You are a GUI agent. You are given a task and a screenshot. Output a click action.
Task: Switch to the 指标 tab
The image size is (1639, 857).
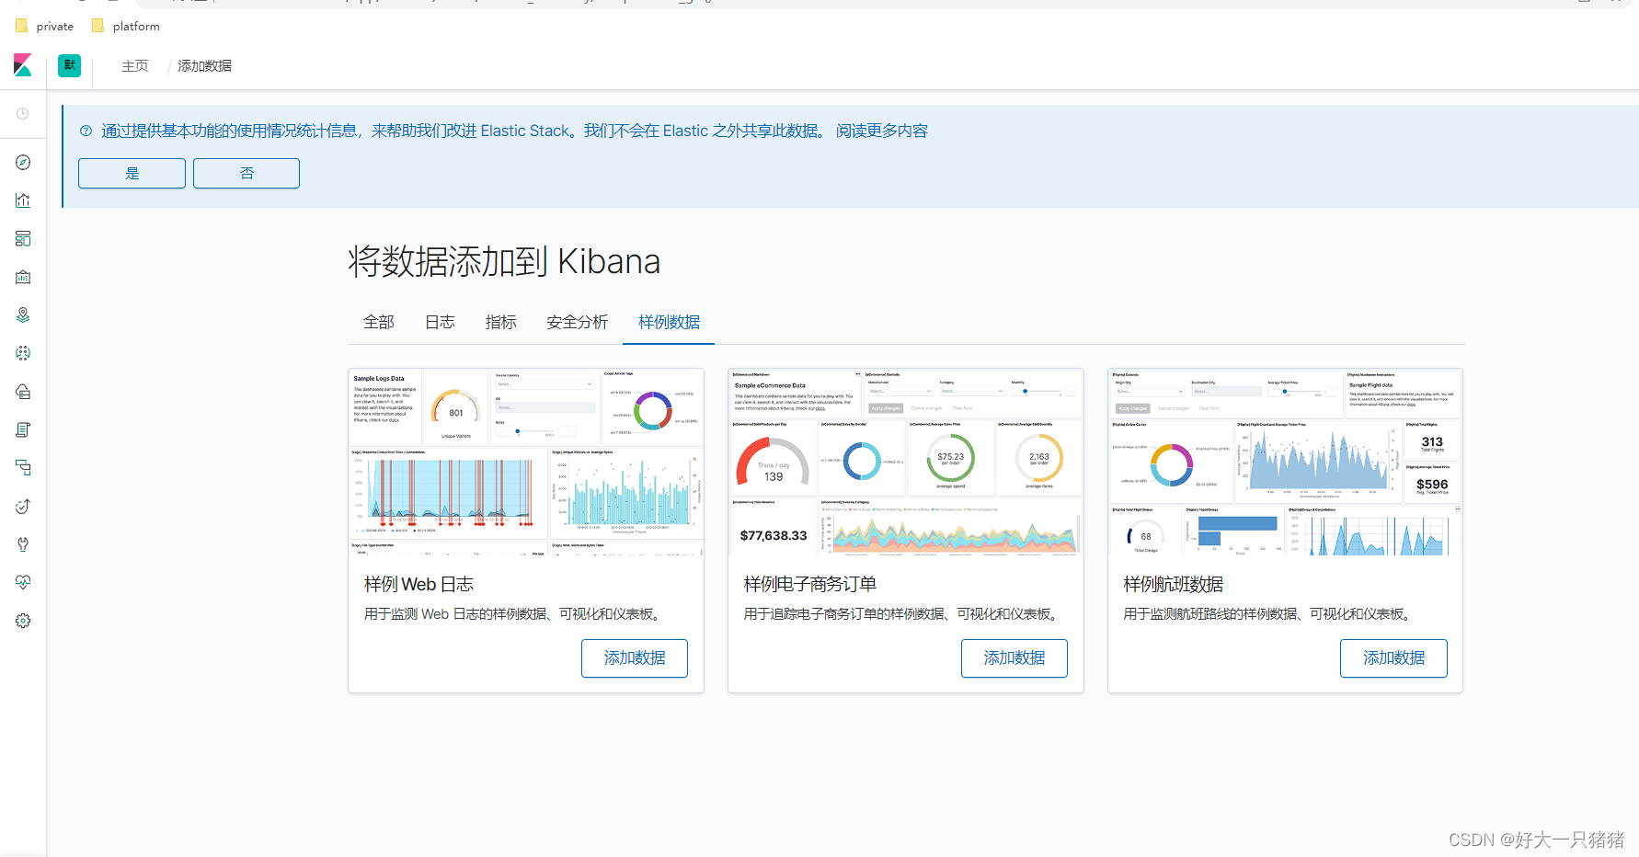(x=501, y=322)
